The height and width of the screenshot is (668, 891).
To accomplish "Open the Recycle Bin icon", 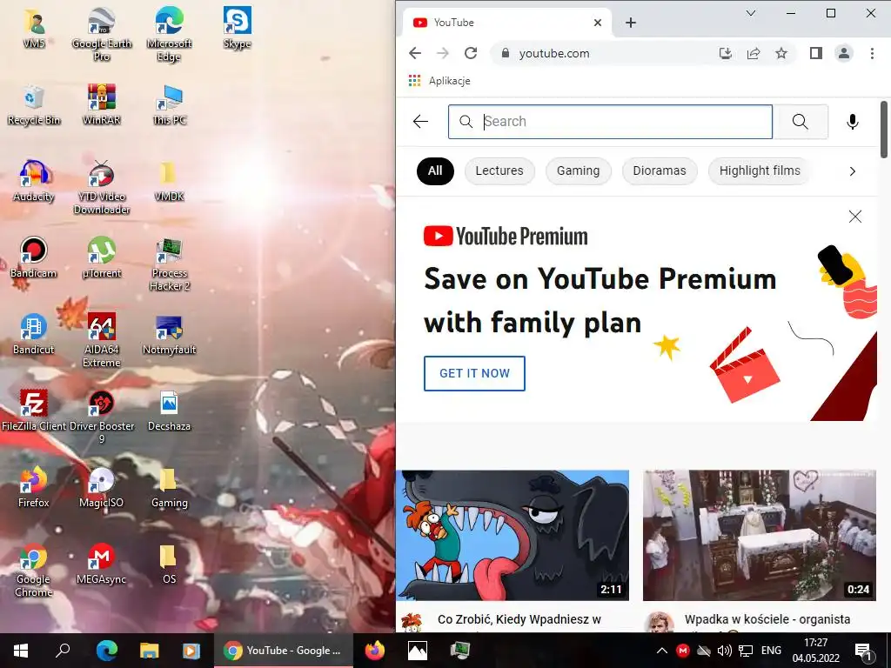I will pos(34,105).
